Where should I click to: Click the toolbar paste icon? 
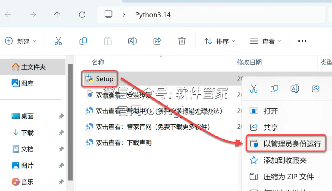tap(108, 41)
